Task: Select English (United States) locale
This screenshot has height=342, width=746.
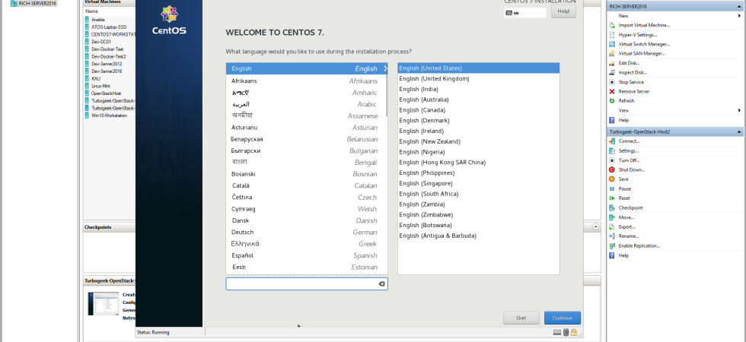Action: [x=479, y=68]
